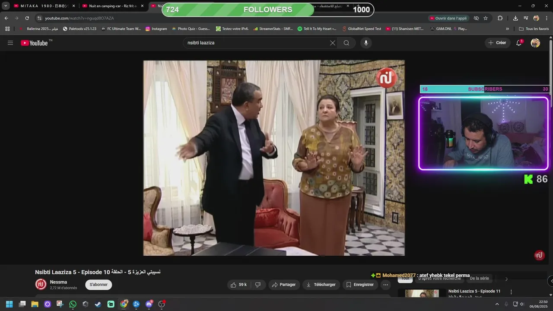This screenshot has width=553, height=311.
Task: Open the Créer menu button
Action: click(497, 43)
